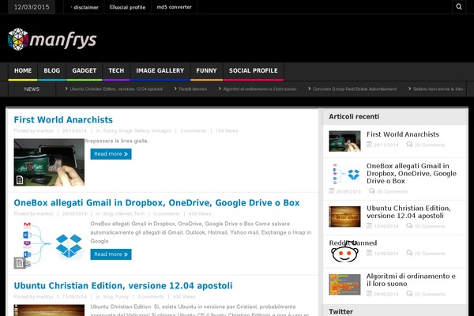
Task: Open main Ubuntu Christian Edition post title
Action: click(123, 286)
